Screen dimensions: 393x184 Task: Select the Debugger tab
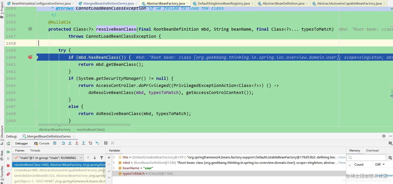22,143
